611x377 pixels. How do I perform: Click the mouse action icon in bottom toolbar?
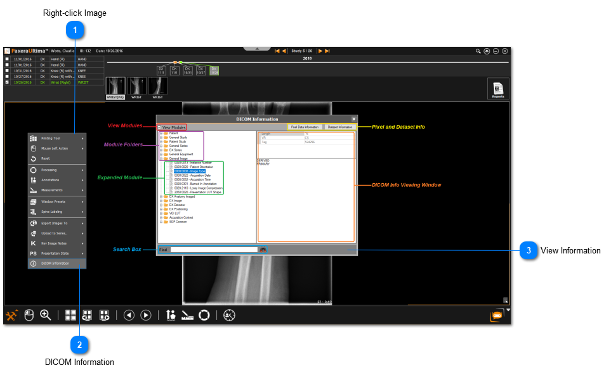pyautogui.click(x=29, y=315)
